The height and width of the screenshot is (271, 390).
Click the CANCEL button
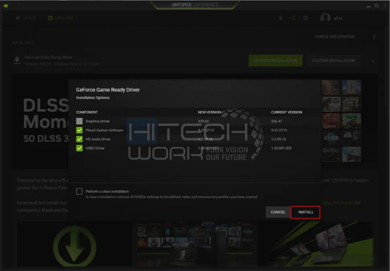[278, 212]
